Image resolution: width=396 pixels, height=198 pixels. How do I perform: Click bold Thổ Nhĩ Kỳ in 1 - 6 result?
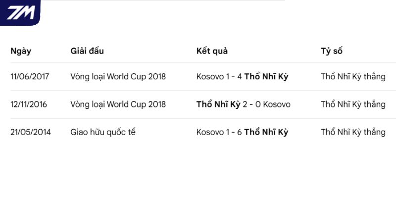266,132
